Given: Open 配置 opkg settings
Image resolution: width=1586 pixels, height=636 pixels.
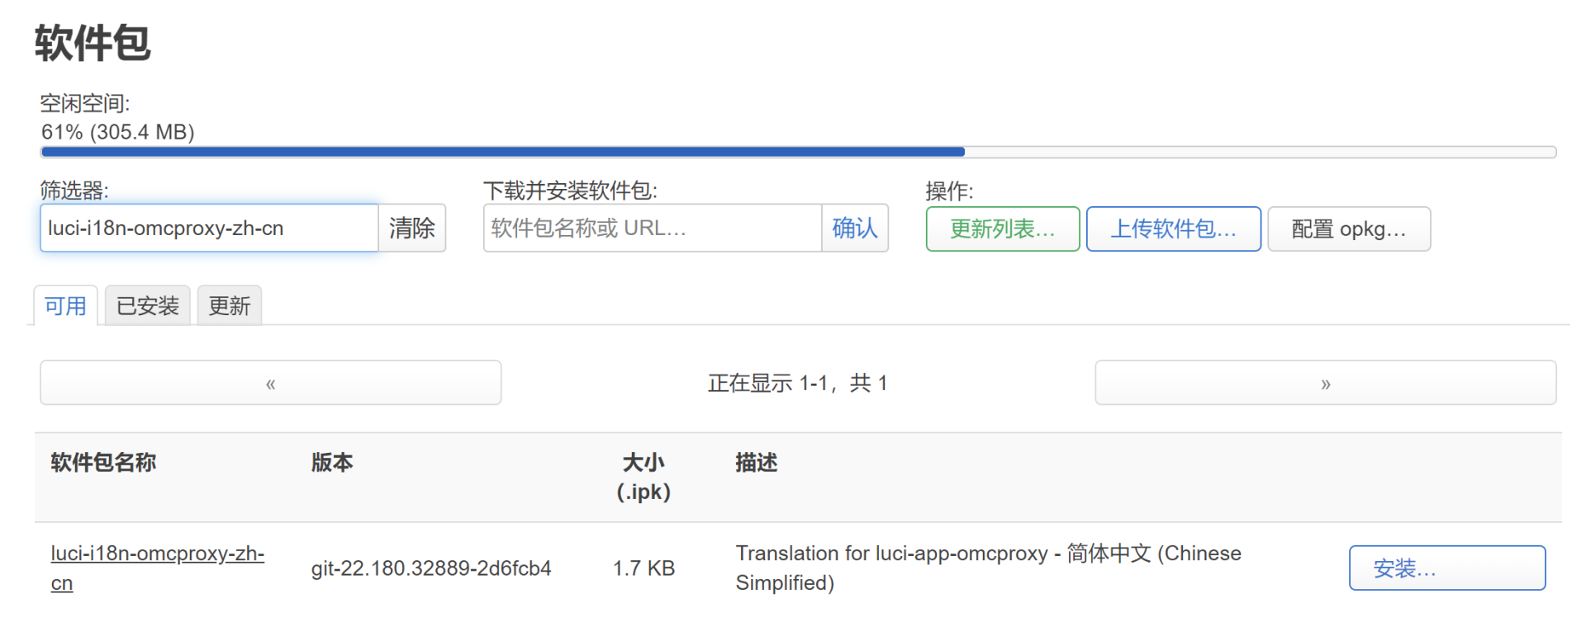Looking at the screenshot, I should coord(1348,229).
